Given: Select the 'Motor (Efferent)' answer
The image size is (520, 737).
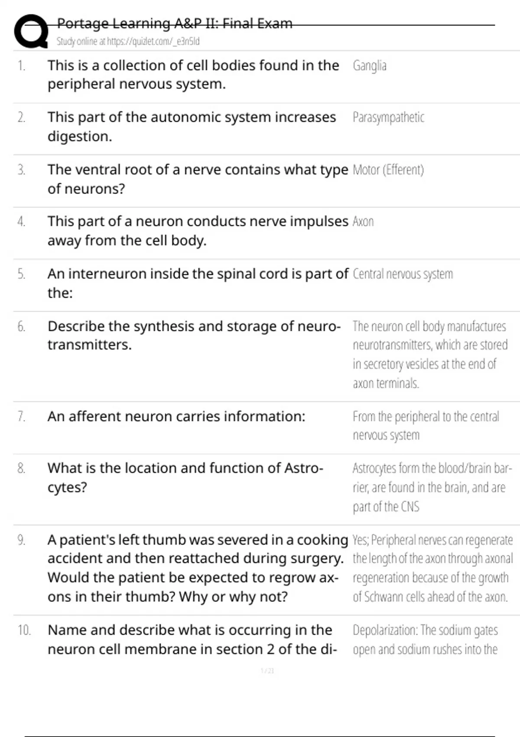Looking at the screenshot, I should point(388,170).
